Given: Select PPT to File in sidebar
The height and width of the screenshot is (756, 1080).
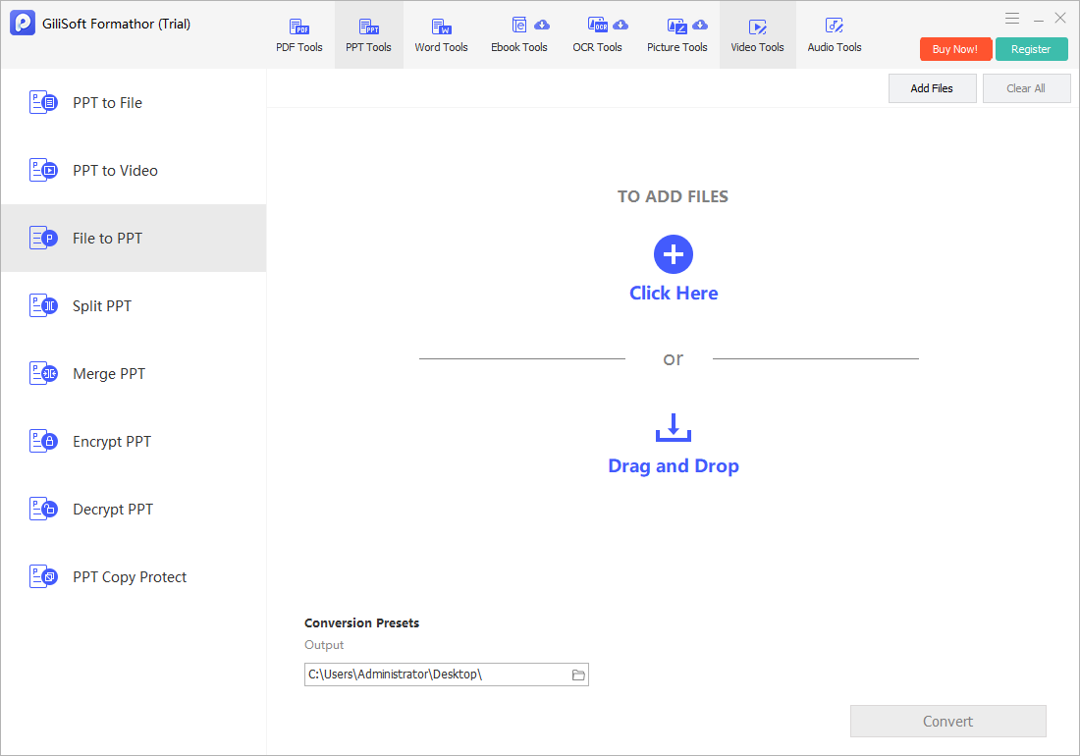Looking at the screenshot, I should (134, 102).
